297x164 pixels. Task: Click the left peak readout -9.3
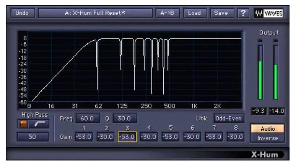click(x=258, y=111)
